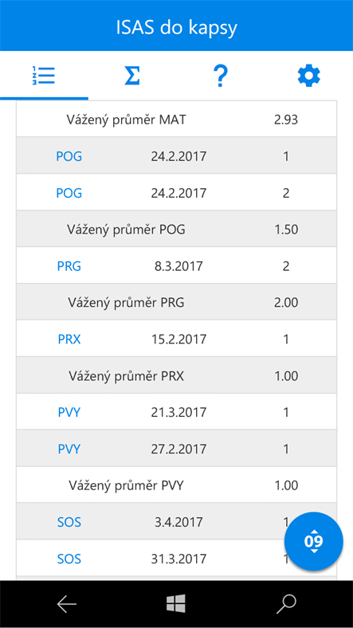Switch to the Sigma summary tab
Image resolution: width=353 pixels, height=628 pixels.
tap(132, 75)
